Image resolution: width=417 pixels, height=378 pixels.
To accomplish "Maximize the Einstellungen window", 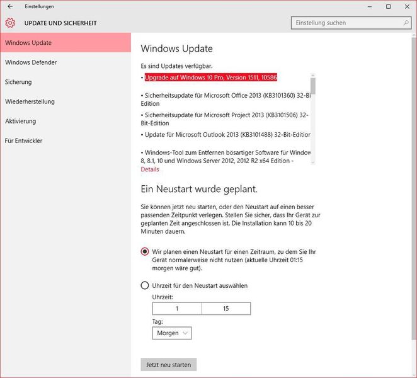I will (388, 7).
